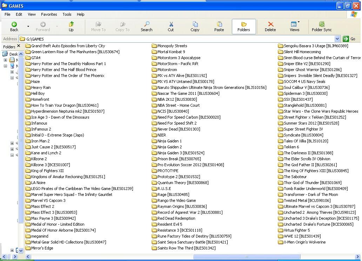
Task: Select the Mass Effect 2 folder name
Action: tap(43, 206)
